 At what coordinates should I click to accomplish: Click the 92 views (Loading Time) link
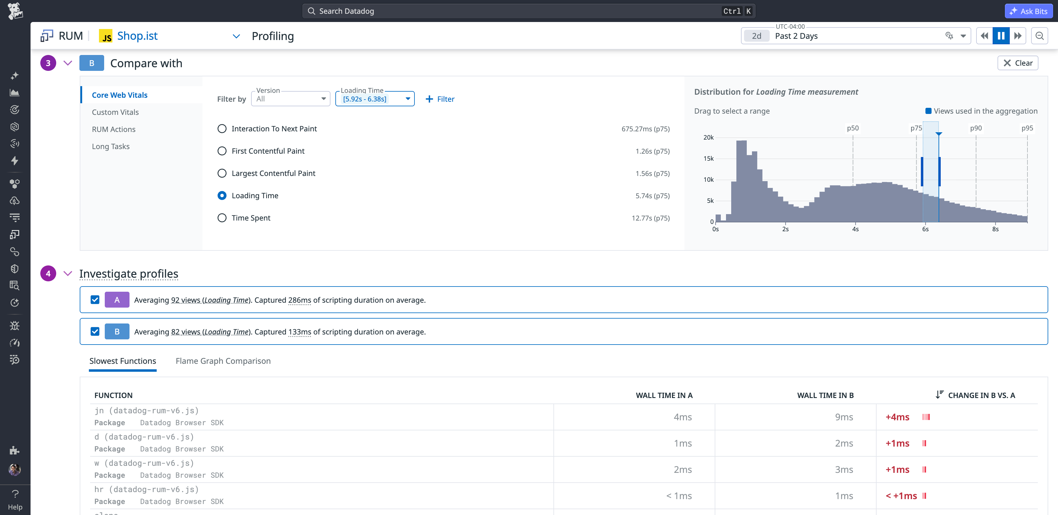(211, 300)
